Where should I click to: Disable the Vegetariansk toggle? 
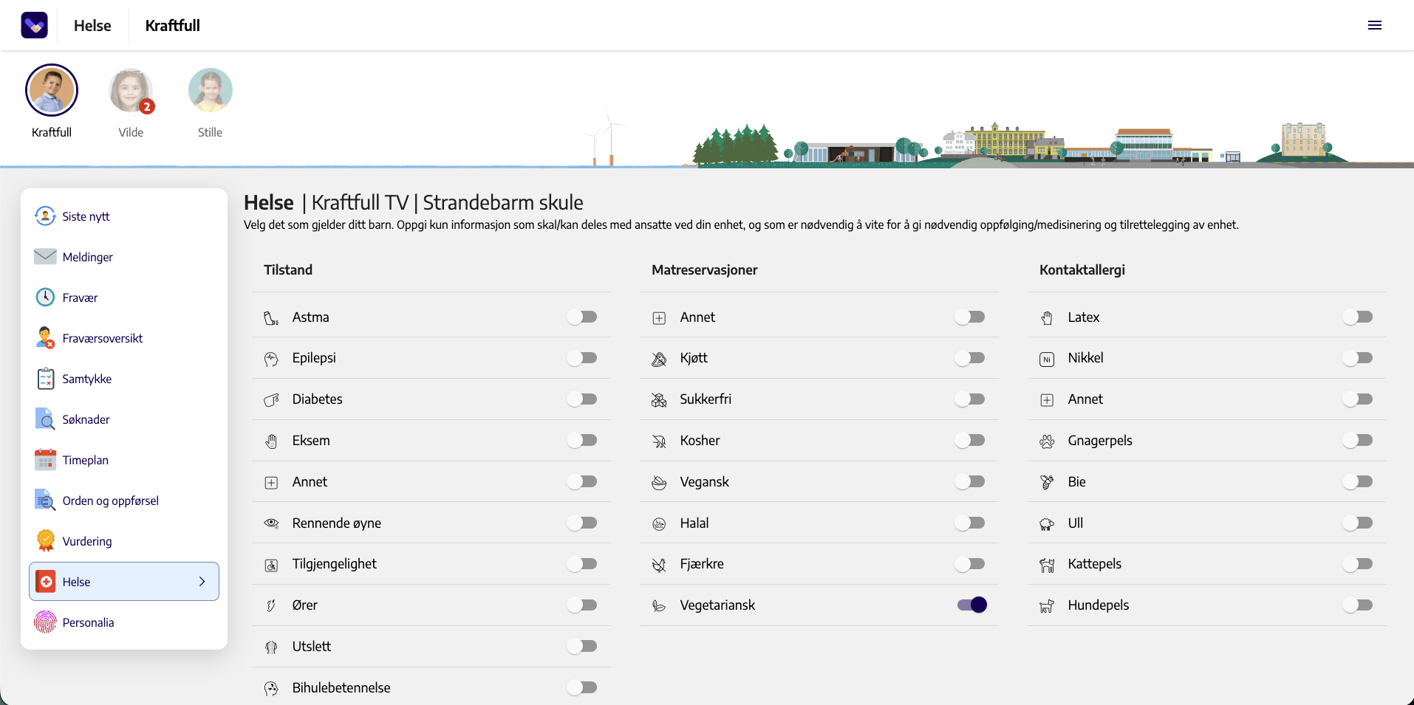(972, 605)
